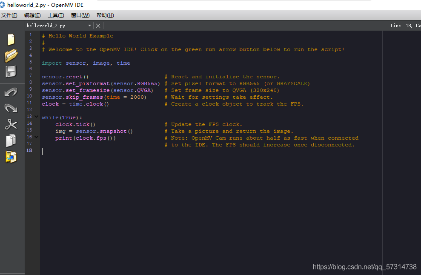Open the 编辑(E) menu
Image resolution: width=421 pixels, height=275 pixels.
[32, 15]
